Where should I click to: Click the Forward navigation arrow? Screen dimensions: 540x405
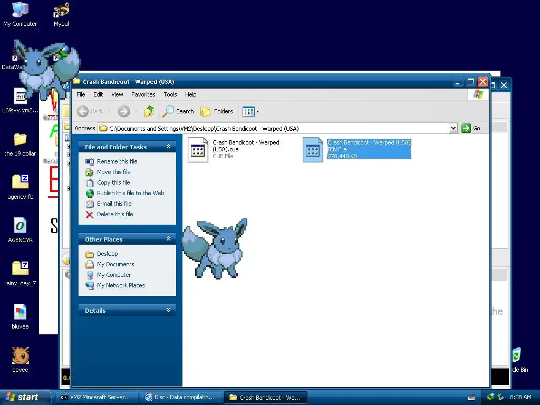[124, 111]
